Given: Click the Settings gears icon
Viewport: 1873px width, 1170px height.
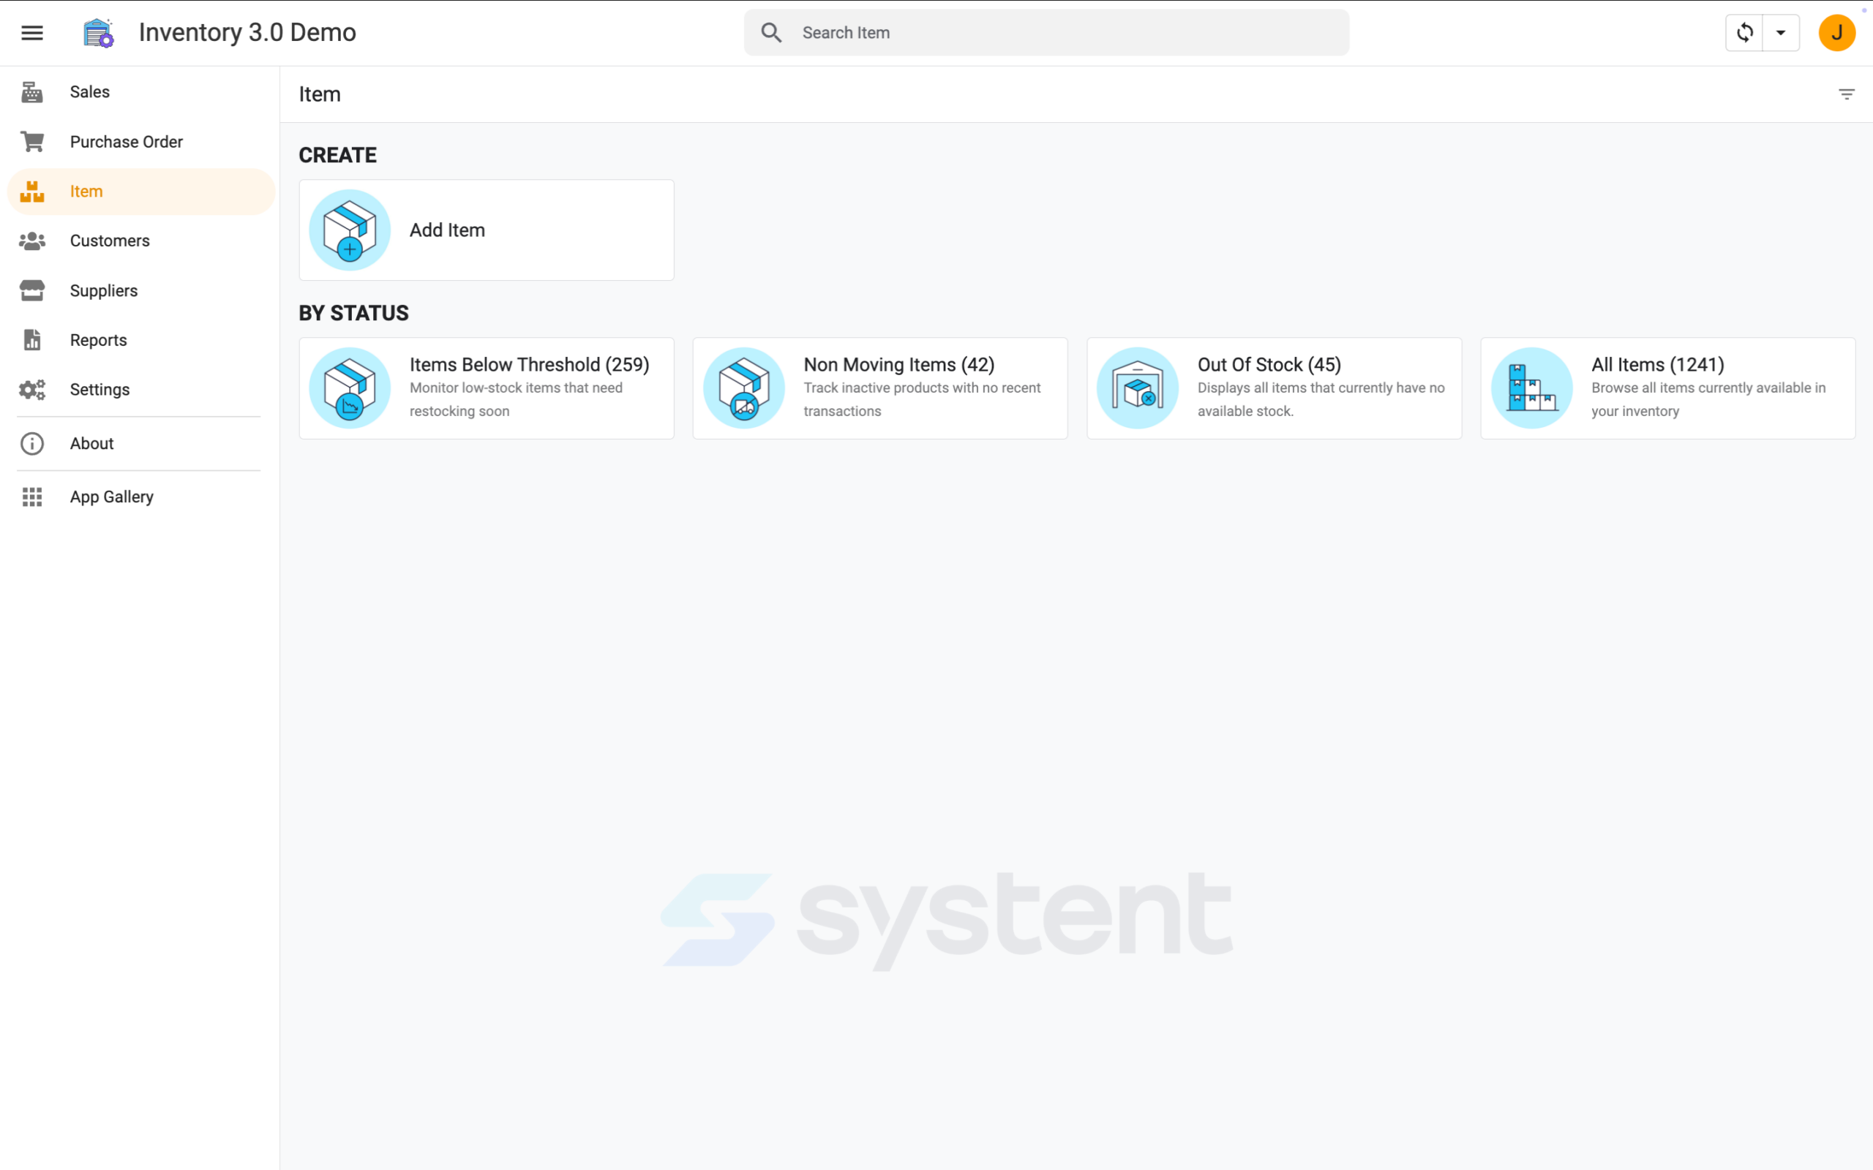Looking at the screenshot, I should coord(31,389).
